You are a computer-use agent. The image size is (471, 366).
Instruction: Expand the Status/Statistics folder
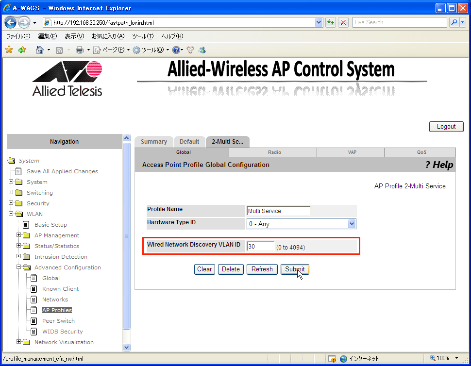click(x=18, y=246)
